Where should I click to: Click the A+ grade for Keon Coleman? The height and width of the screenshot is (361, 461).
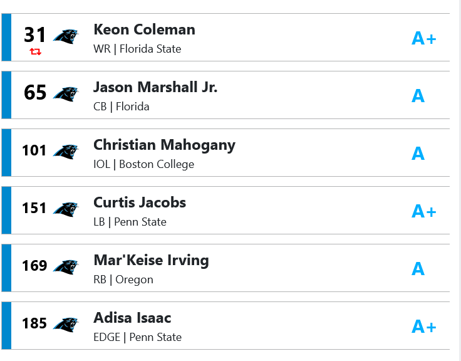tap(423, 38)
